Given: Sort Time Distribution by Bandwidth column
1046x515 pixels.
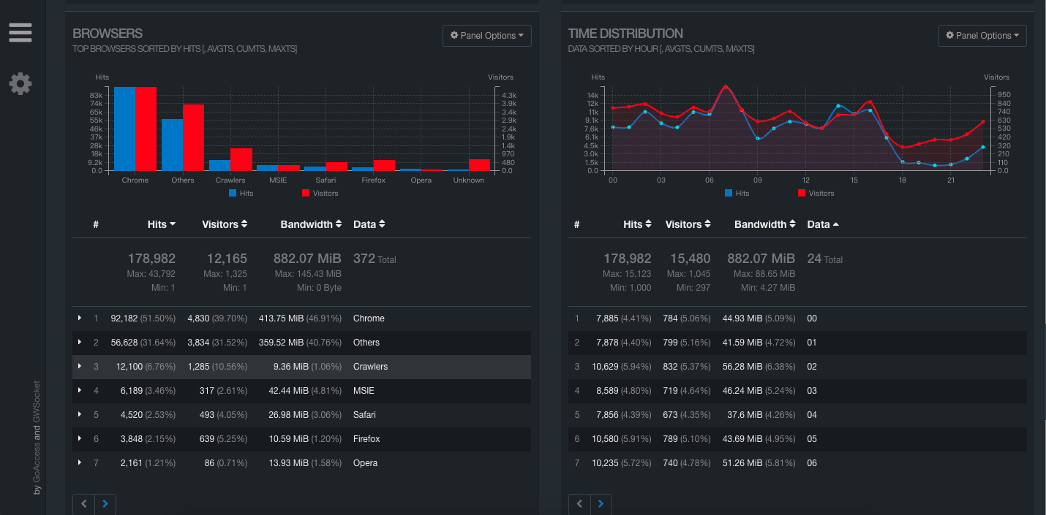Looking at the screenshot, I should point(765,224).
